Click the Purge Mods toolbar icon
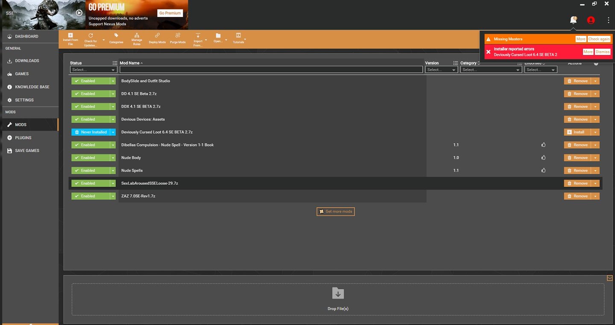This screenshot has height=325, width=615. coord(178,36)
